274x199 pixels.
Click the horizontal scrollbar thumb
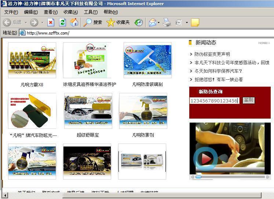click(x=162, y=195)
